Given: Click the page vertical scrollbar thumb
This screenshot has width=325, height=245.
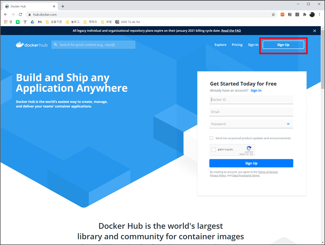Looking at the screenshot, I should (x=323, y=59).
